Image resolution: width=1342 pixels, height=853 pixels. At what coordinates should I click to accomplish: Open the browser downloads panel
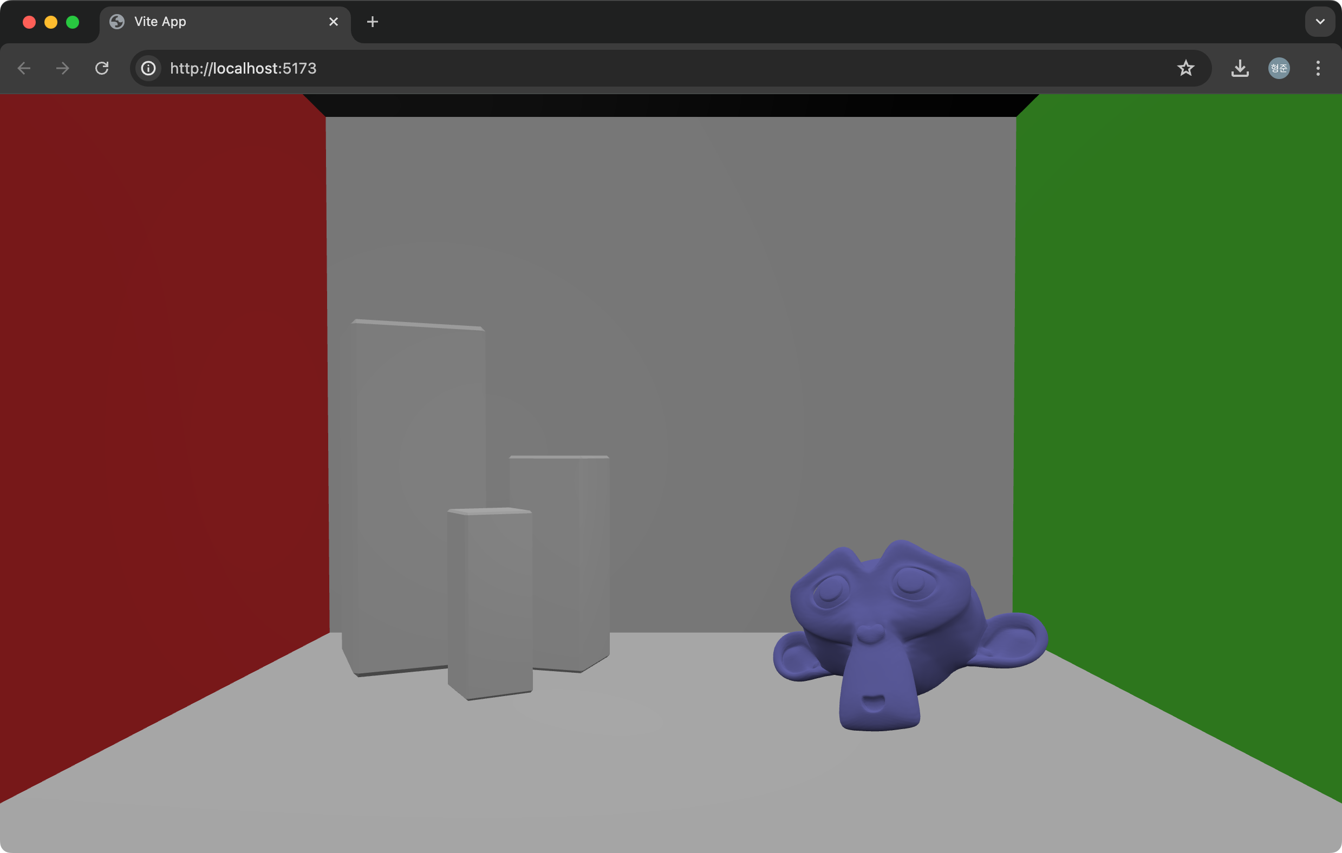(1240, 69)
